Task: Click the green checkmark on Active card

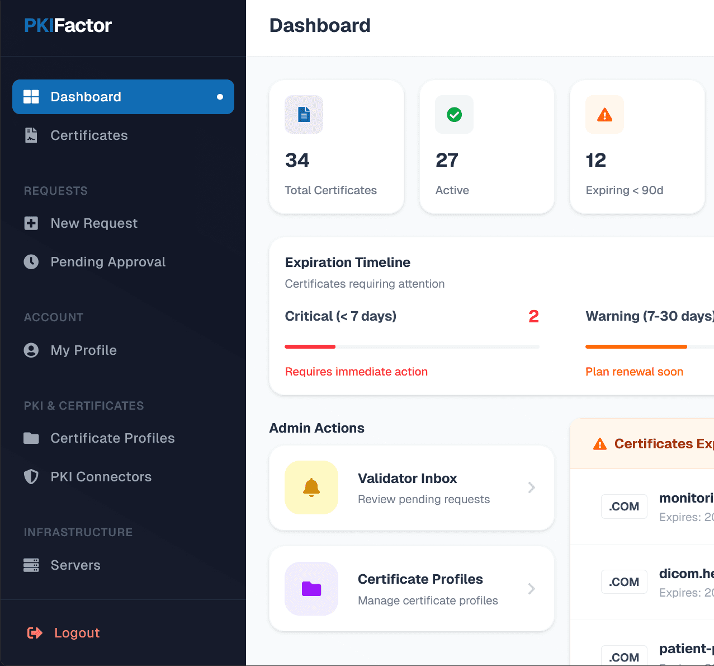Action: tap(454, 114)
